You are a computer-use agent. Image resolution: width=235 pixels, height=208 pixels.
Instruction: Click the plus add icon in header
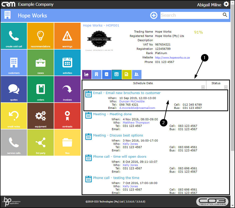pyautogui.click(x=154, y=15)
